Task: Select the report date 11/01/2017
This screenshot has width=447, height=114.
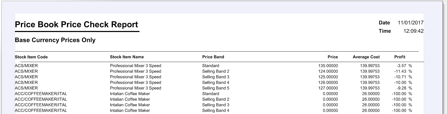Action: 411,23
